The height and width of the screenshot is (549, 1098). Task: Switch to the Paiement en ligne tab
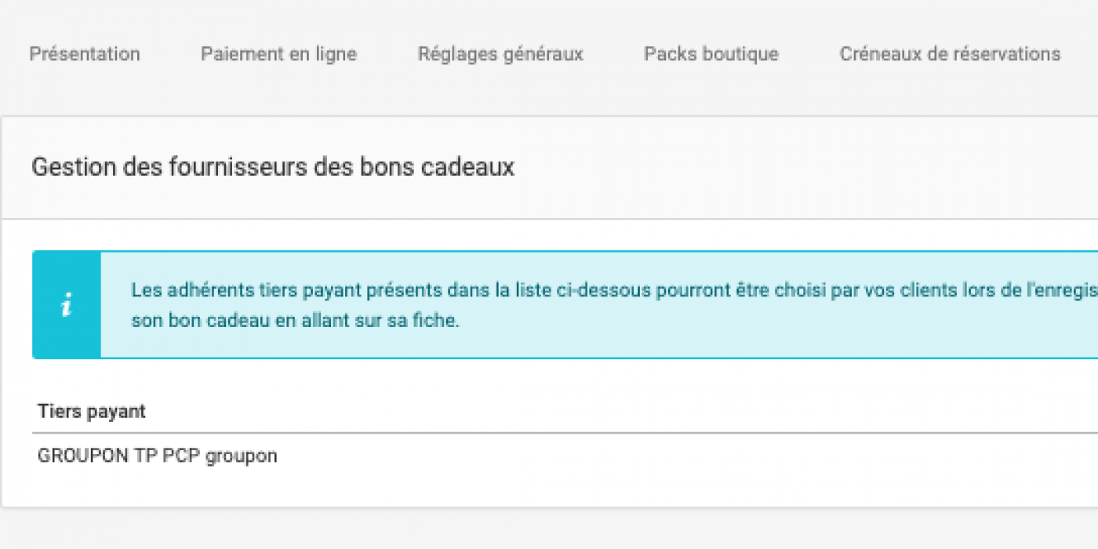[278, 54]
